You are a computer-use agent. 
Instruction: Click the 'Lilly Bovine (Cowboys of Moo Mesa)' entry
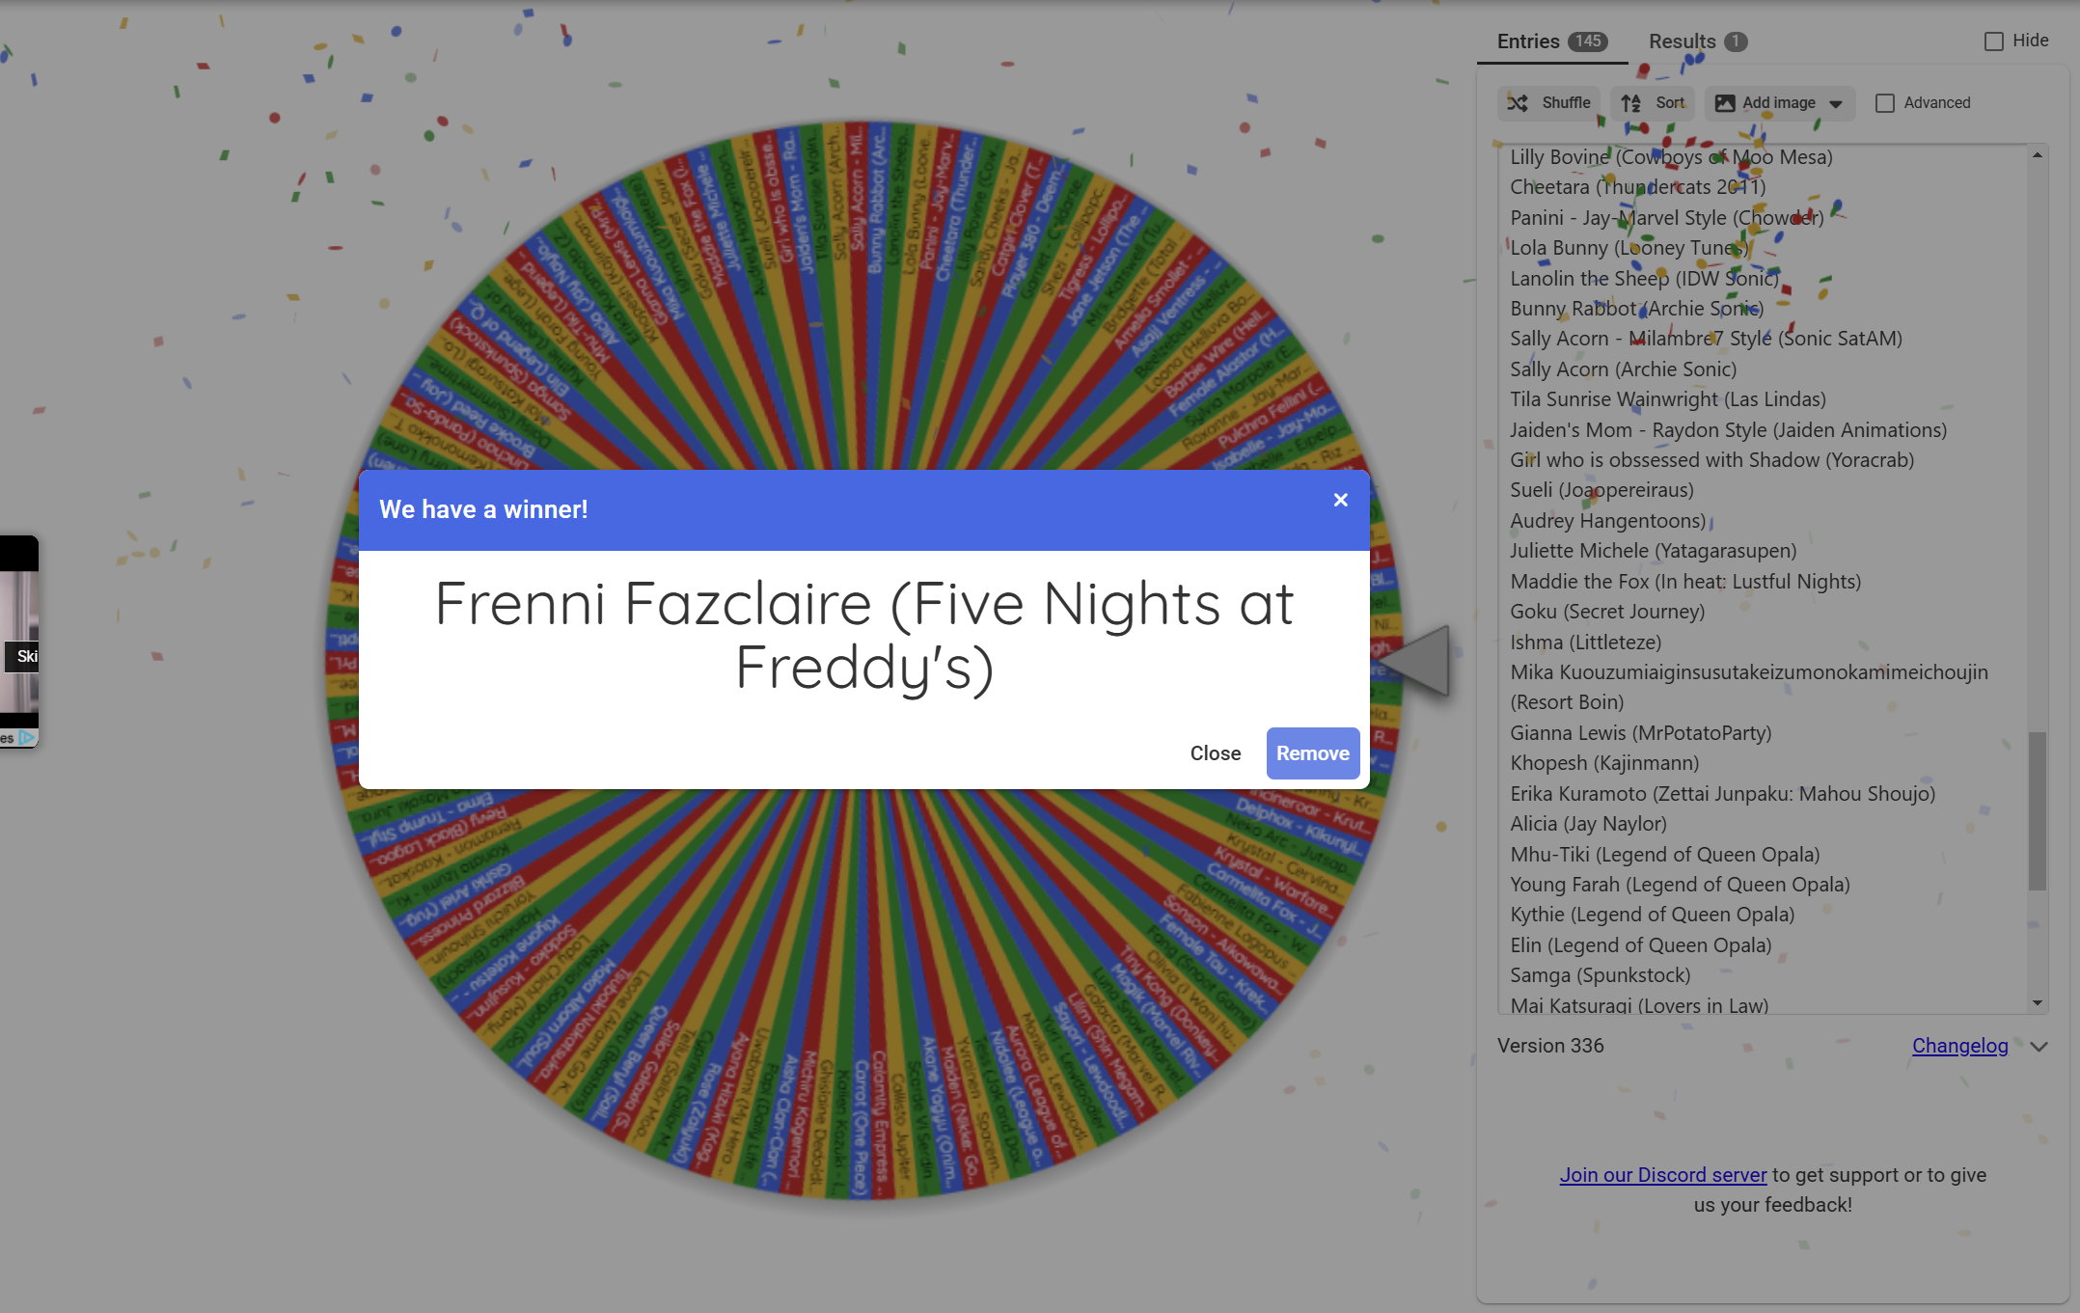click(x=1672, y=157)
